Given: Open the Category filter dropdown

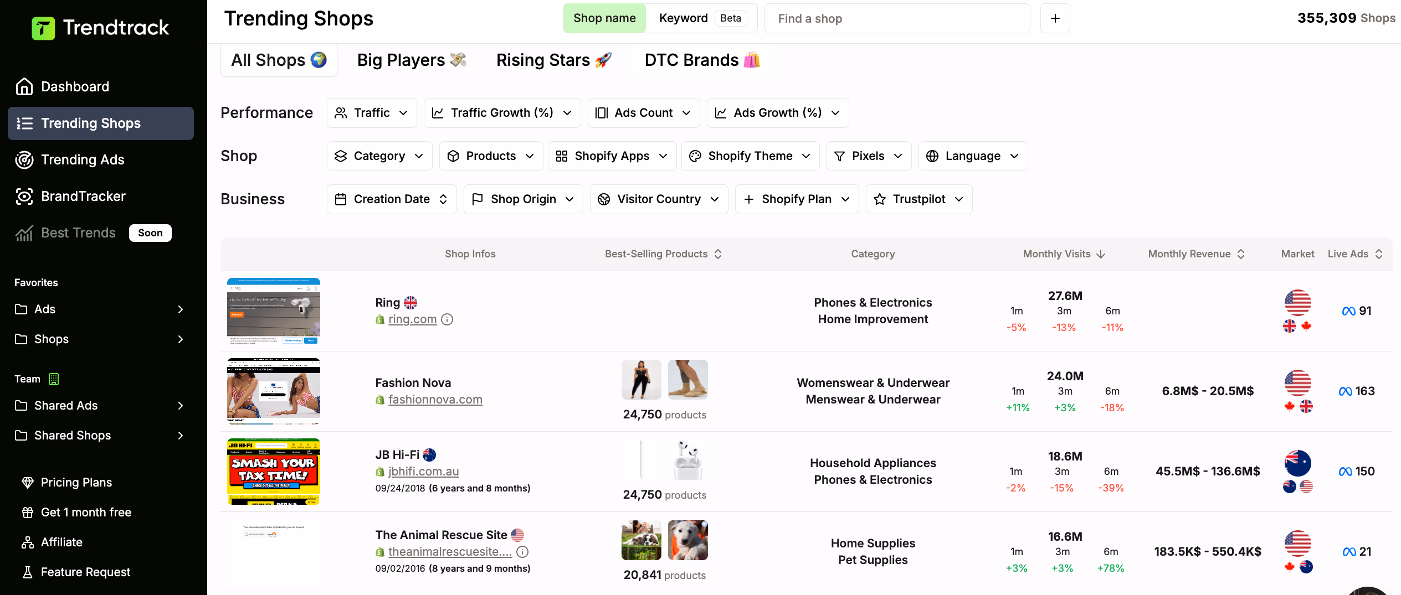Looking at the screenshot, I should [379, 156].
